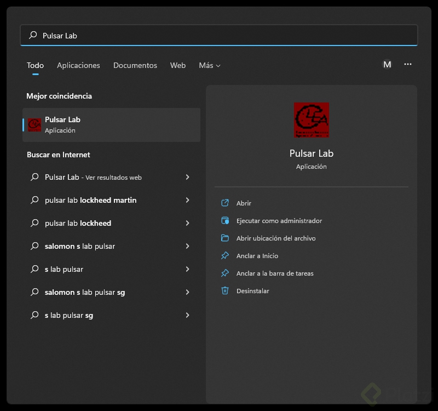Click the small Pulsar Lab app icon

click(x=34, y=125)
